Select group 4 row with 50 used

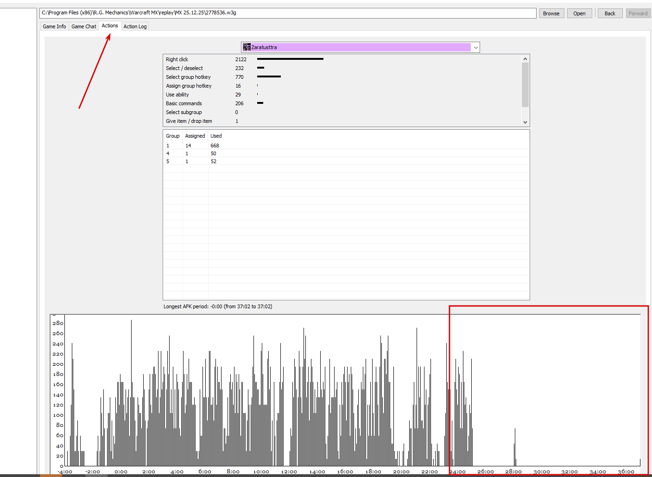click(x=346, y=153)
